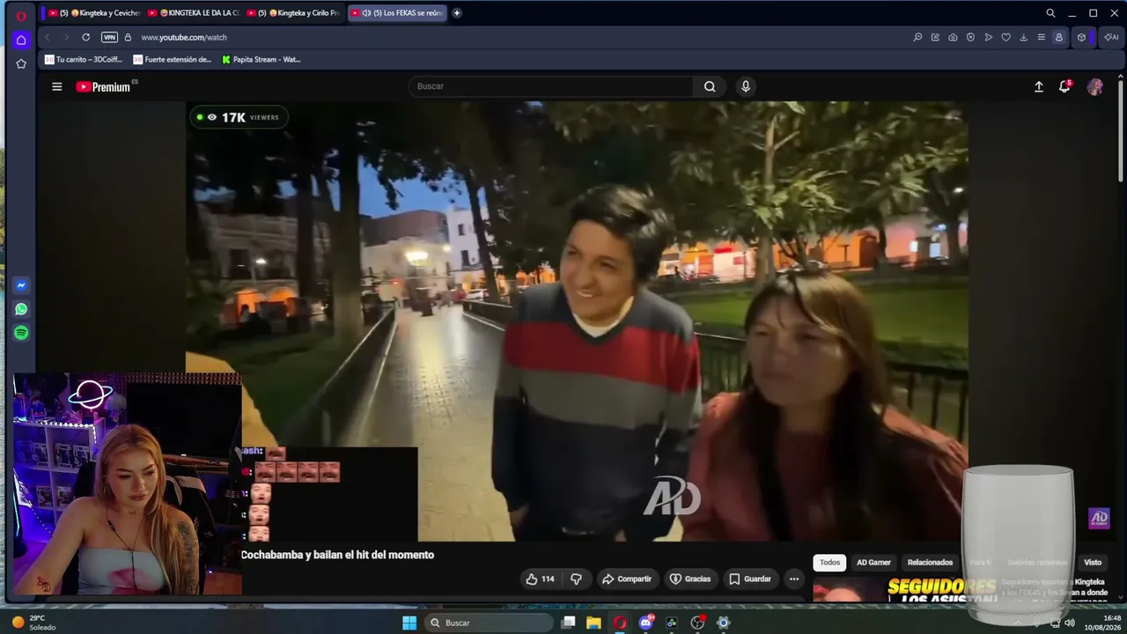The height and width of the screenshot is (634, 1127).
Task: View site security lock information
Action: point(128,37)
